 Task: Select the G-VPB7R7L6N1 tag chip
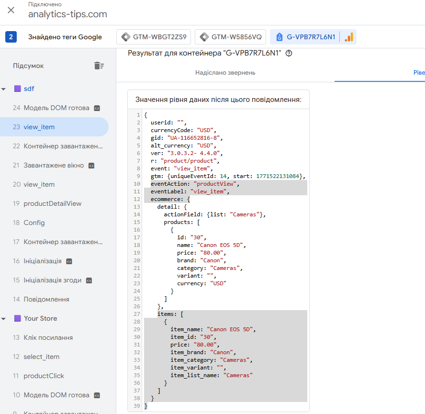(305, 37)
